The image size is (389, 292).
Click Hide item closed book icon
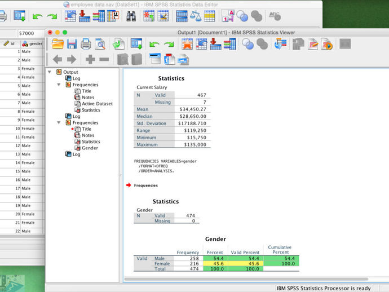point(136,60)
